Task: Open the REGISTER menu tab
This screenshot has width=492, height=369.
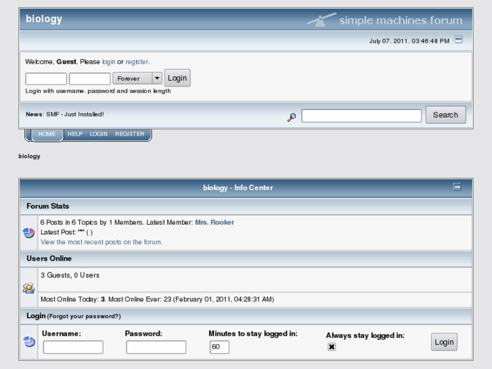Action: (129, 134)
